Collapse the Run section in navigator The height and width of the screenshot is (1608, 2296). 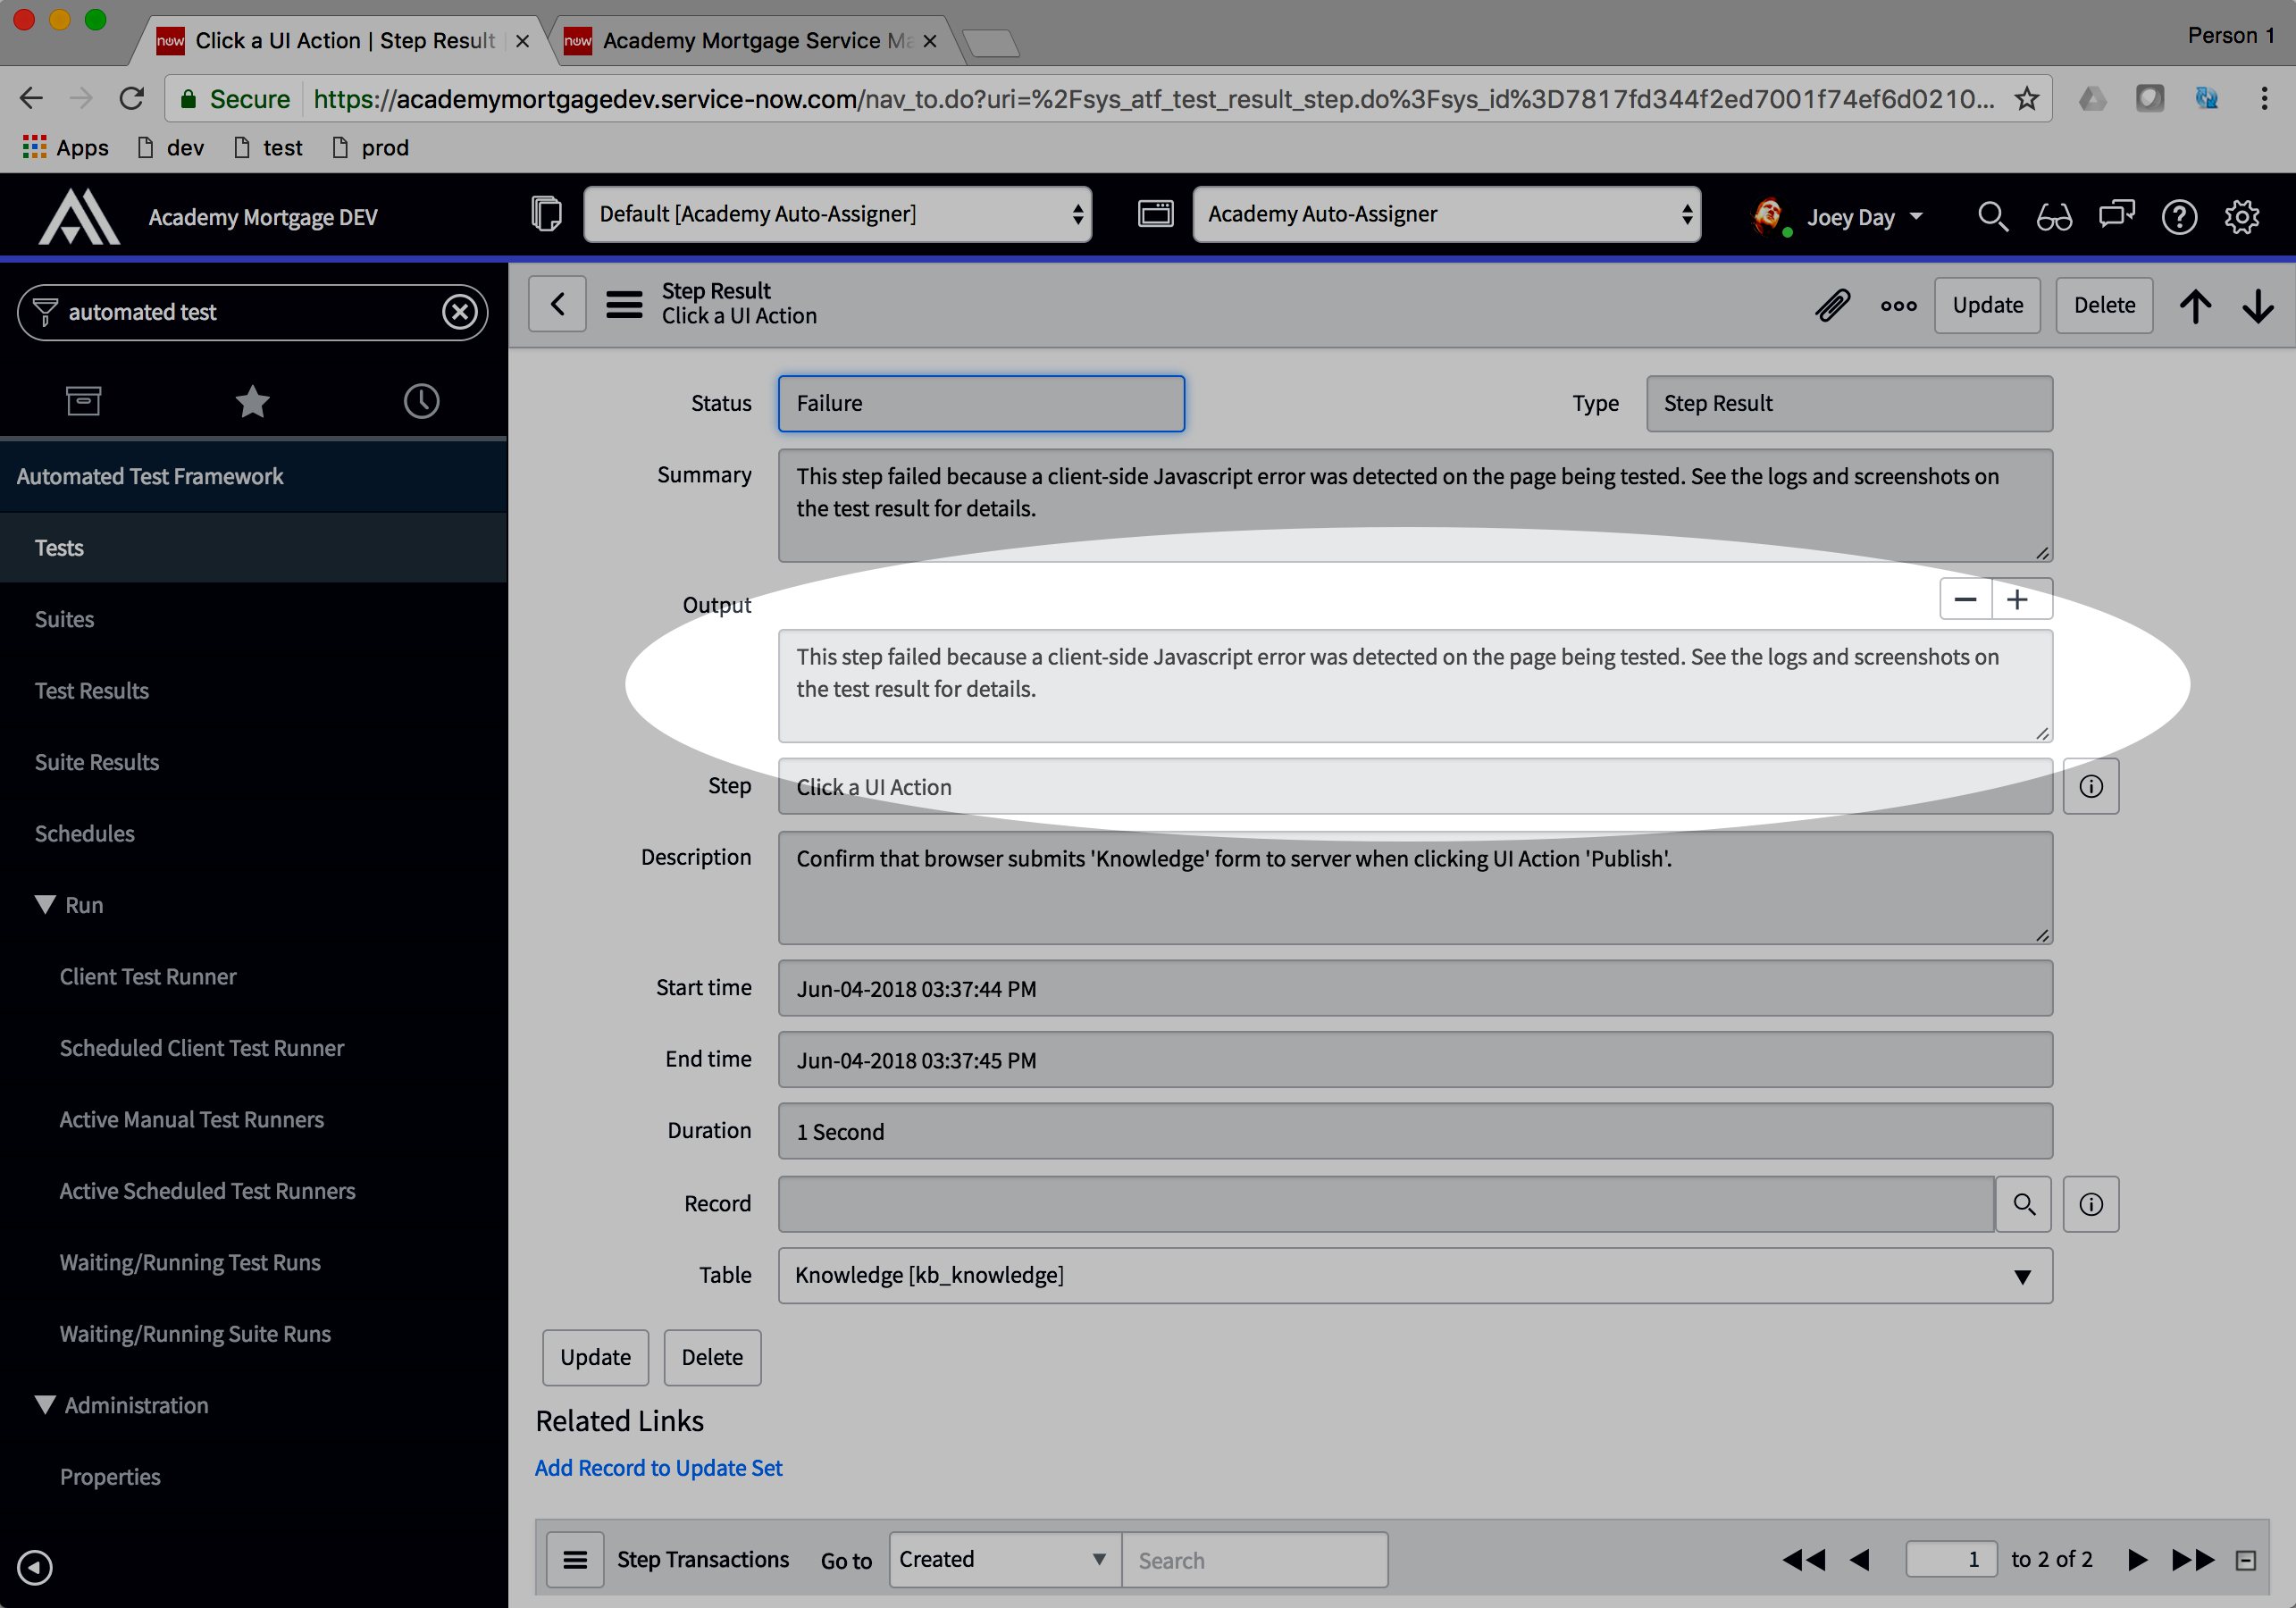click(x=45, y=905)
